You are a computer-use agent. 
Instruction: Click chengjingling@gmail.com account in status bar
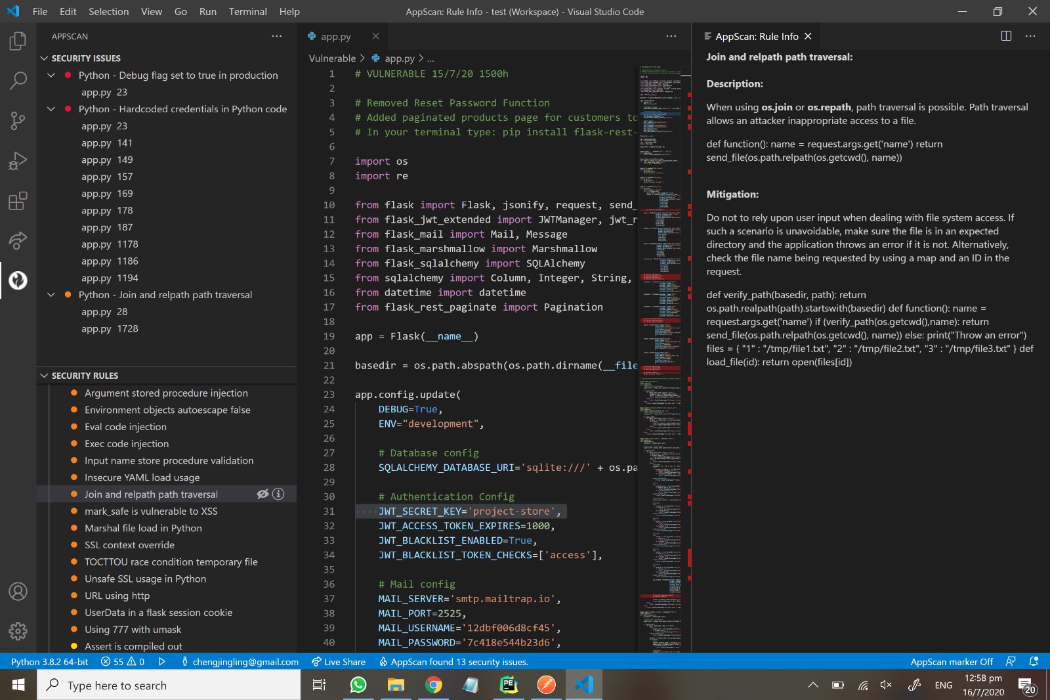coord(240,662)
